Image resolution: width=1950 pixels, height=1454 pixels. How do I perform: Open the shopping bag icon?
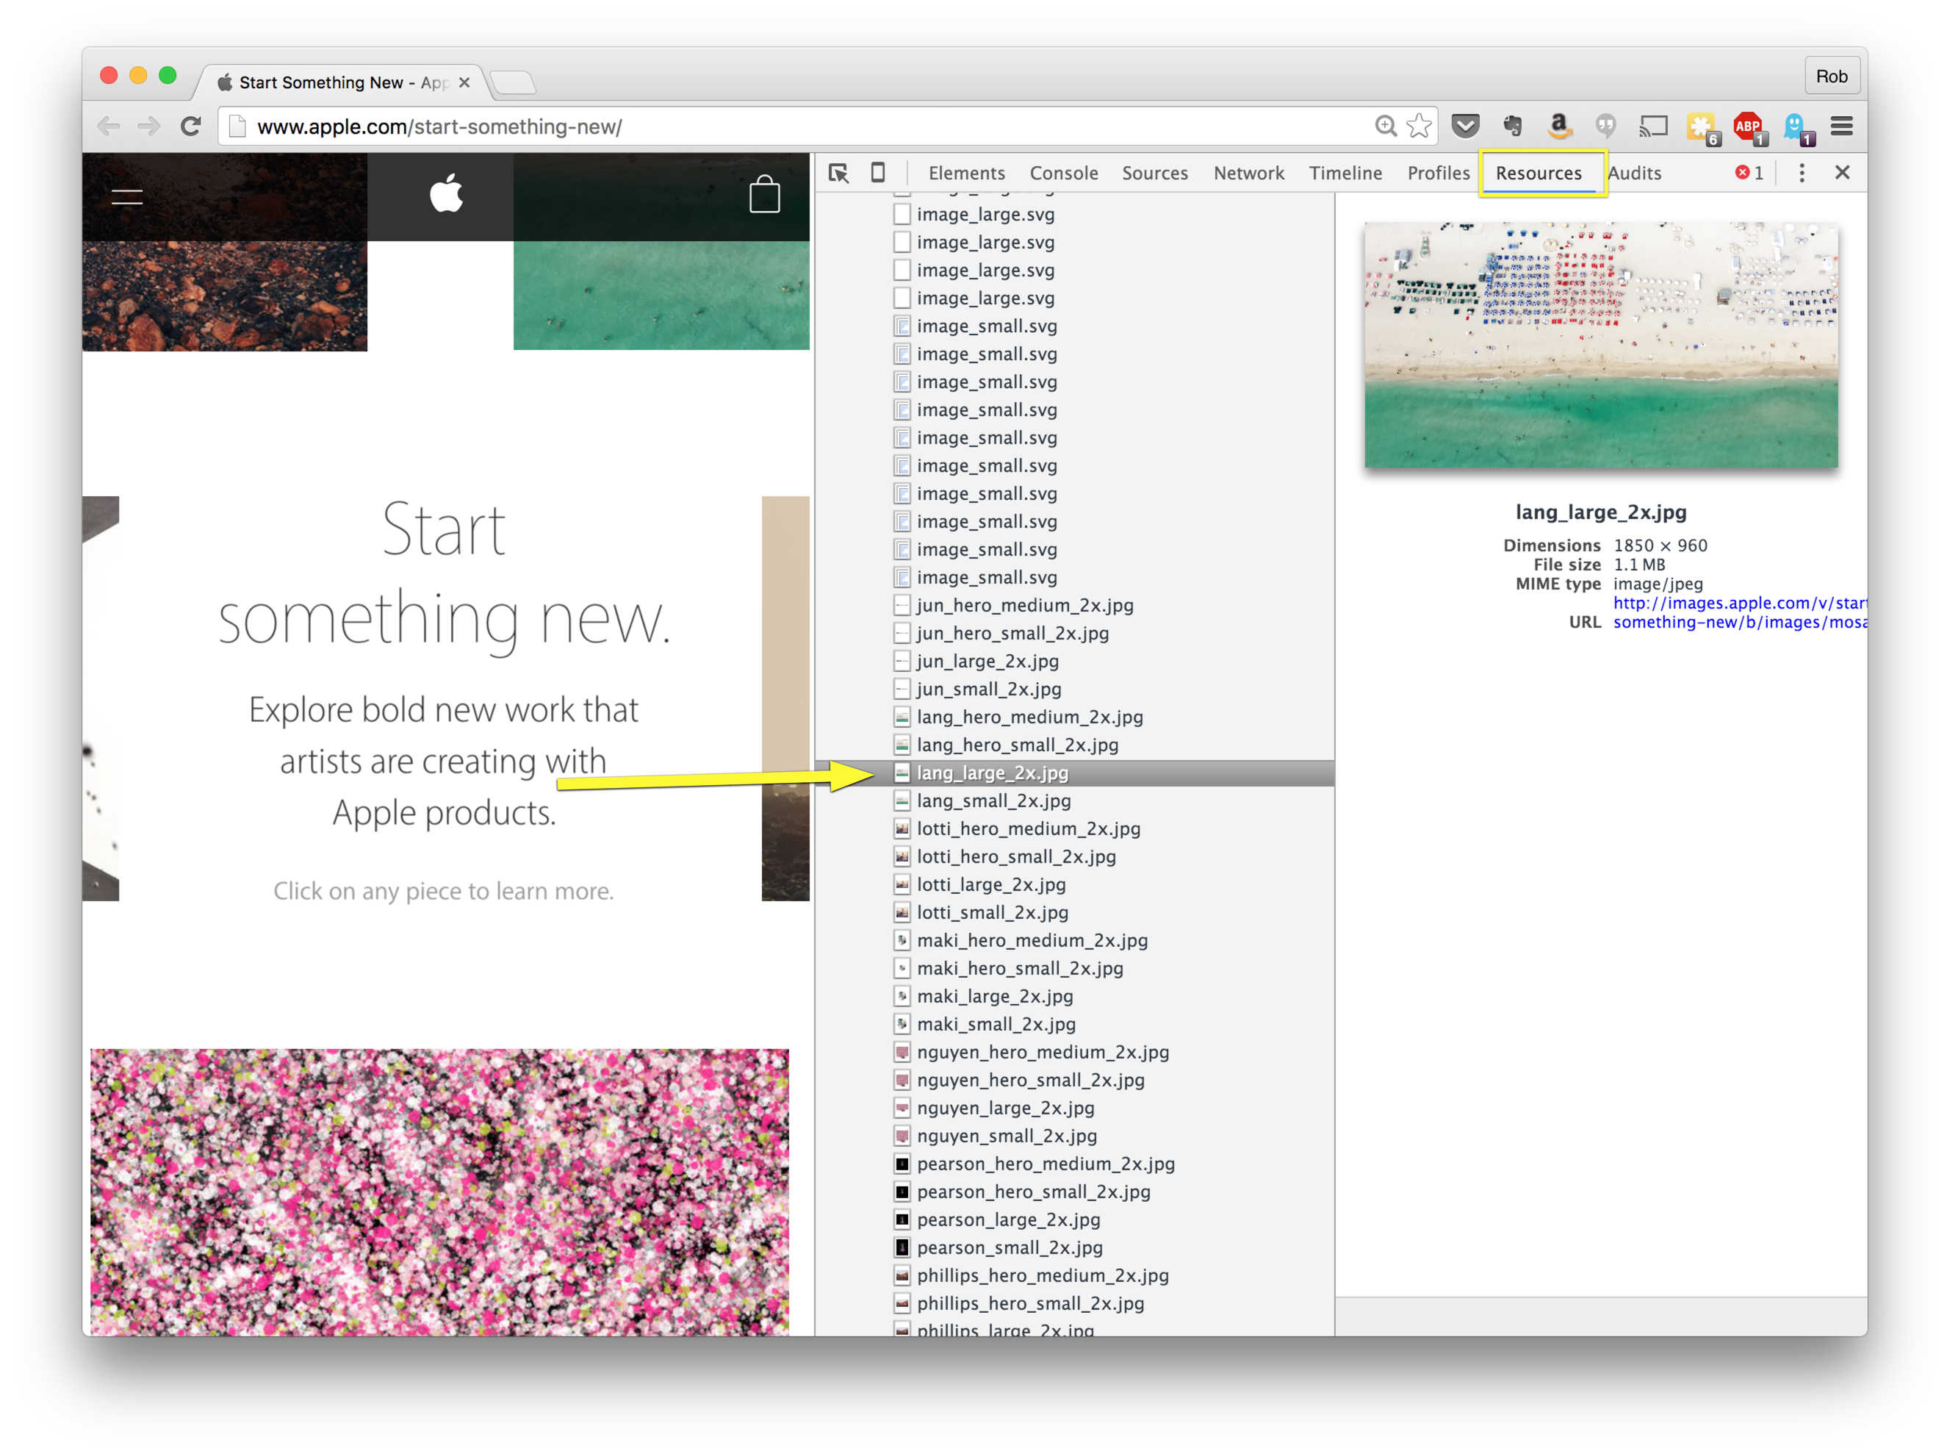click(x=763, y=195)
